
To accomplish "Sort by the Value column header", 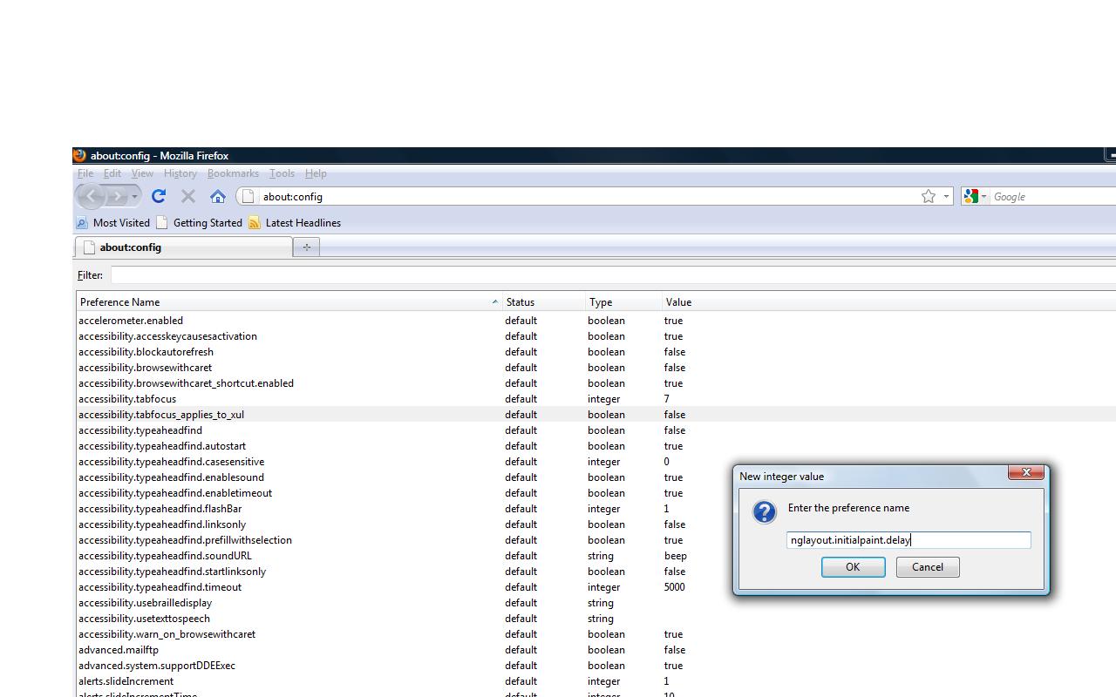I will [x=889, y=302].
